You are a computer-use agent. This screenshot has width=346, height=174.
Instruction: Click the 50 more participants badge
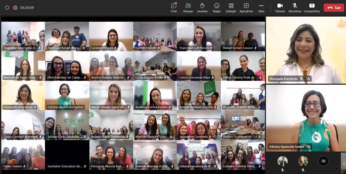[323, 161]
